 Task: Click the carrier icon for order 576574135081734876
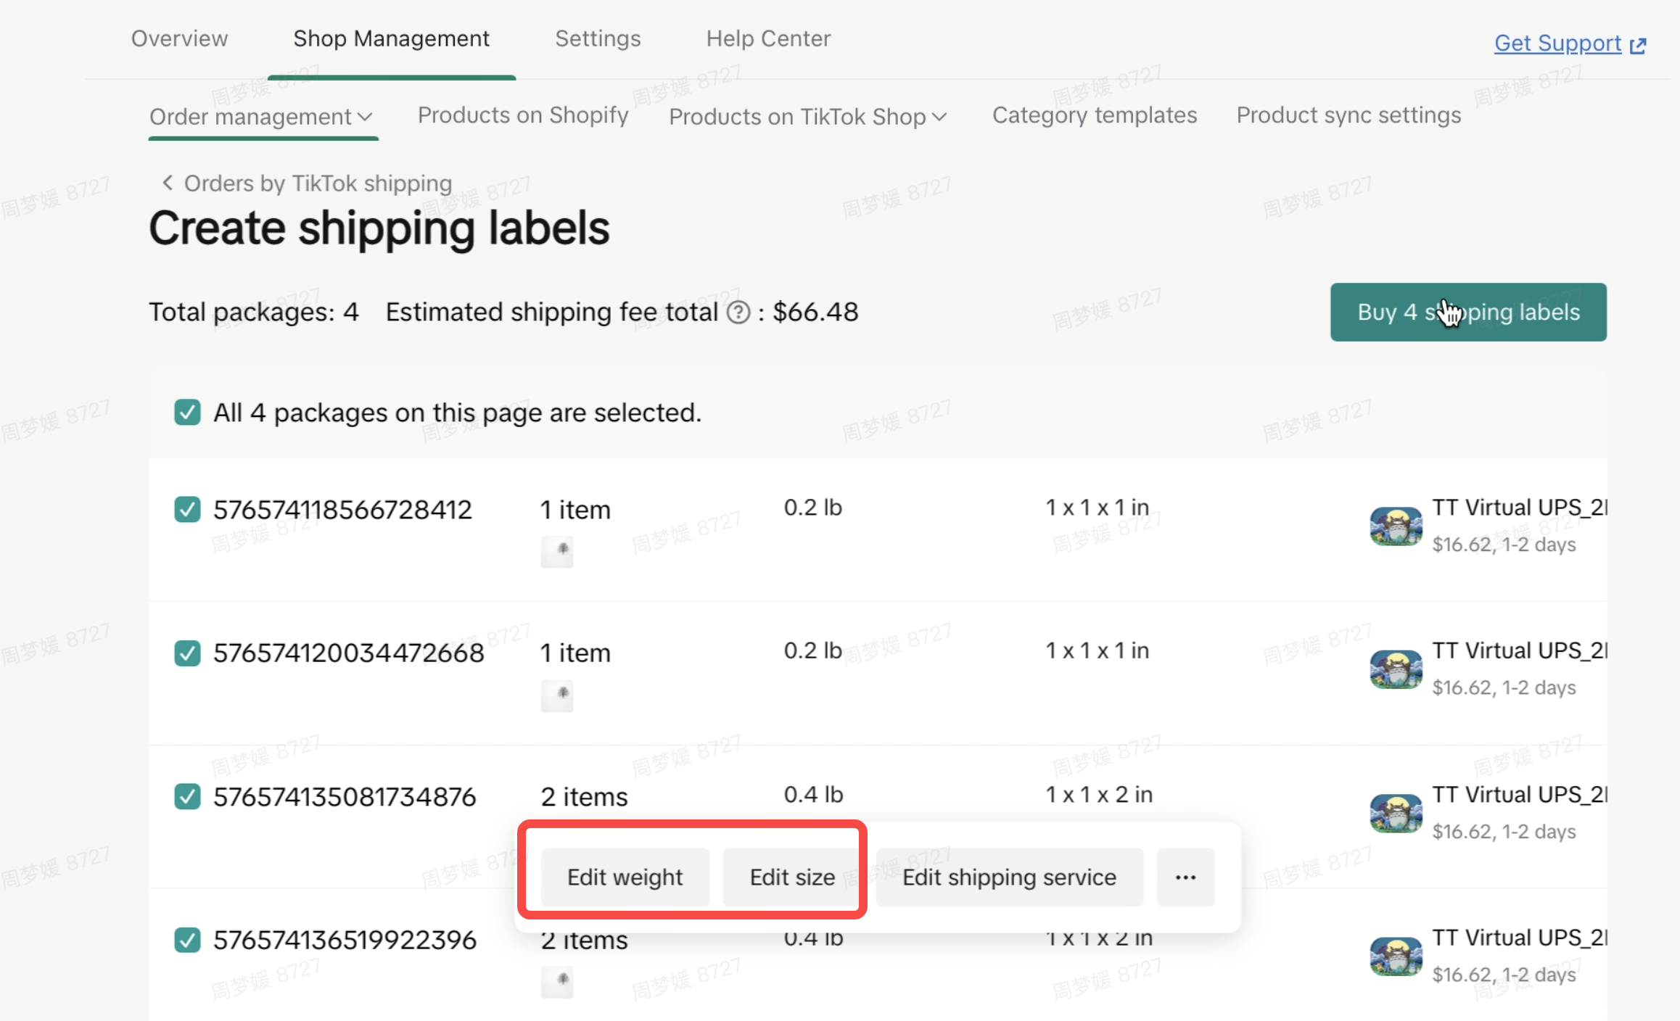[x=1395, y=812]
